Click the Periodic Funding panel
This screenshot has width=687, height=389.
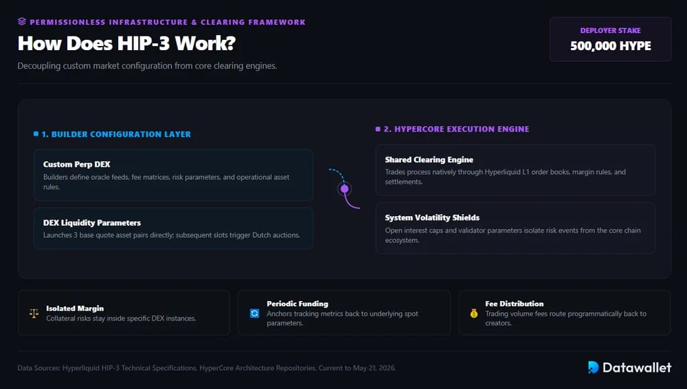(x=344, y=313)
